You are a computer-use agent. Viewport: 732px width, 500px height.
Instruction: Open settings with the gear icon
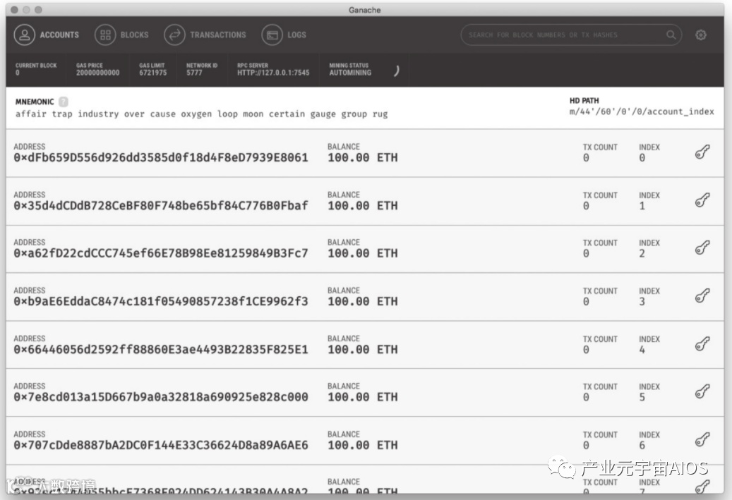coord(701,35)
